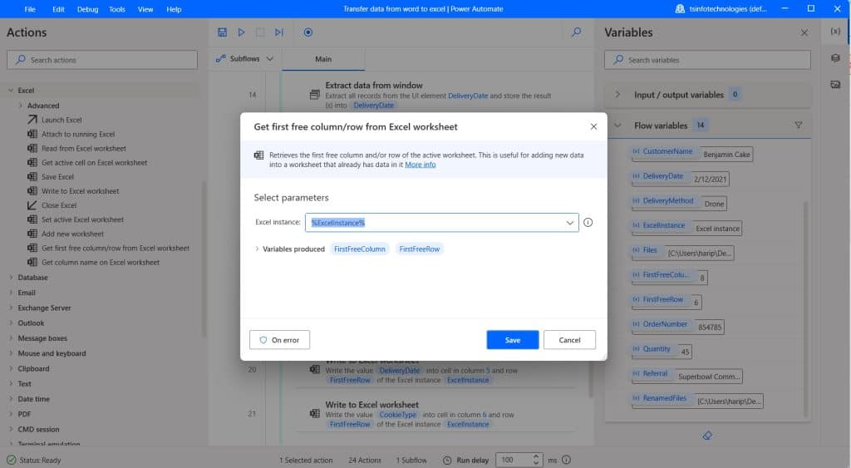Click the stop flow square icon
The image size is (851, 468).
(260, 32)
